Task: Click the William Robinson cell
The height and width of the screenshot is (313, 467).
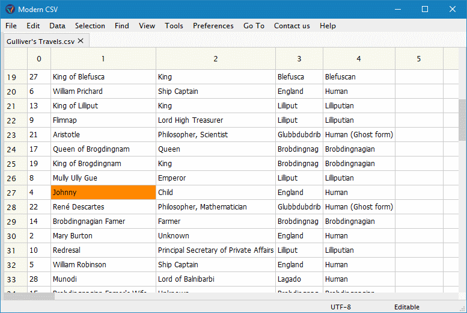Action: [103, 265]
